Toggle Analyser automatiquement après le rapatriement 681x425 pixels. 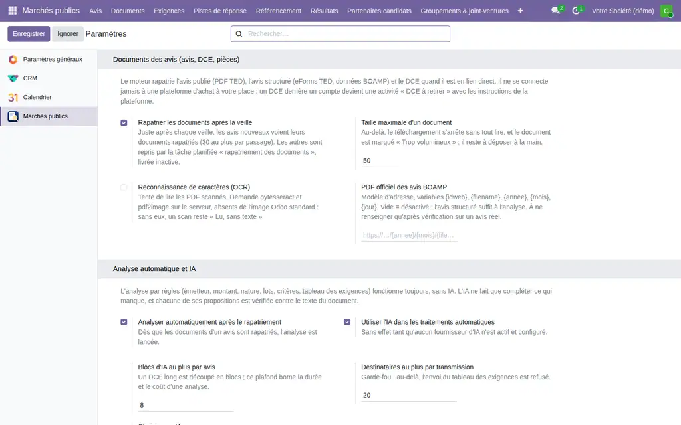pos(124,322)
